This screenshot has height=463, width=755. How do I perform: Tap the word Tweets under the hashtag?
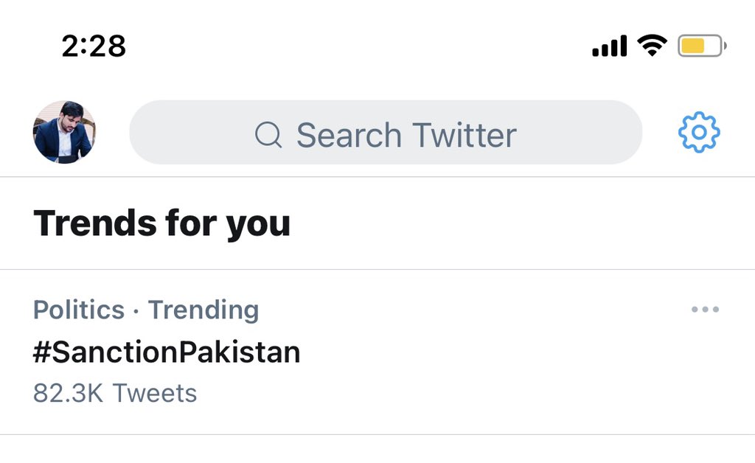155,393
